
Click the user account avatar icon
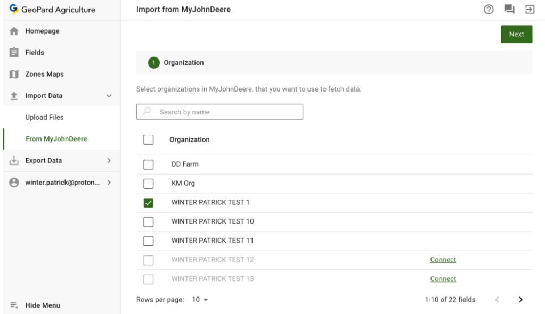pos(14,183)
